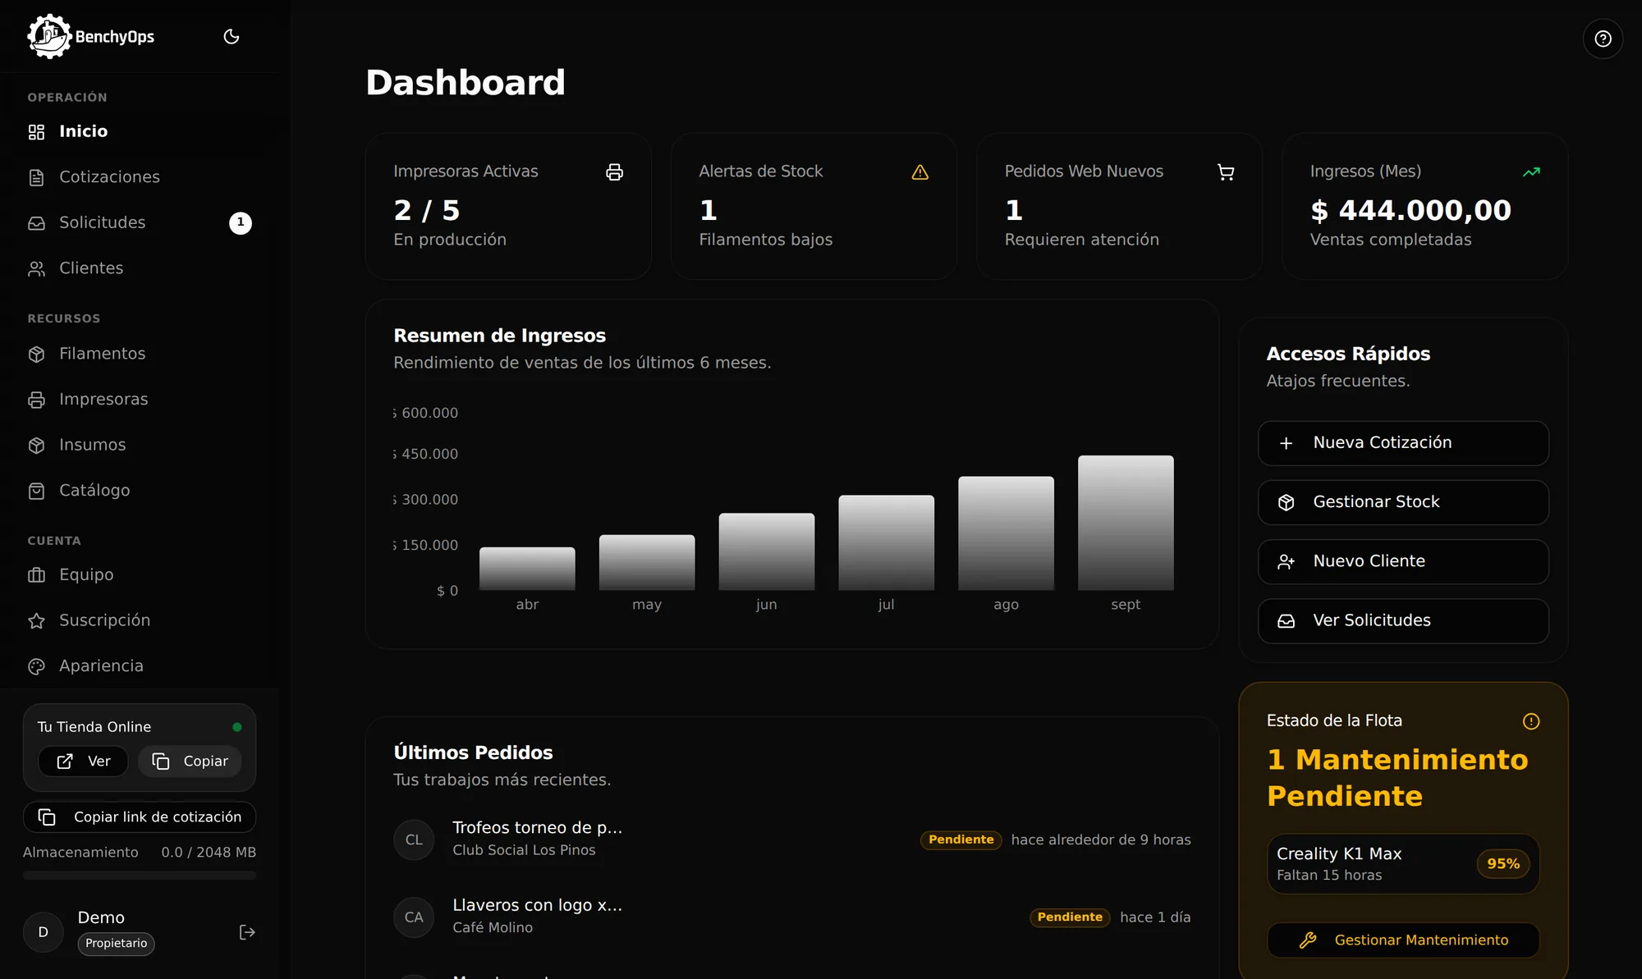The width and height of the screenshot is (1642, 979).
Task: Click Nuevo Cliente shortcut
Action: [x=1403, y=561]
